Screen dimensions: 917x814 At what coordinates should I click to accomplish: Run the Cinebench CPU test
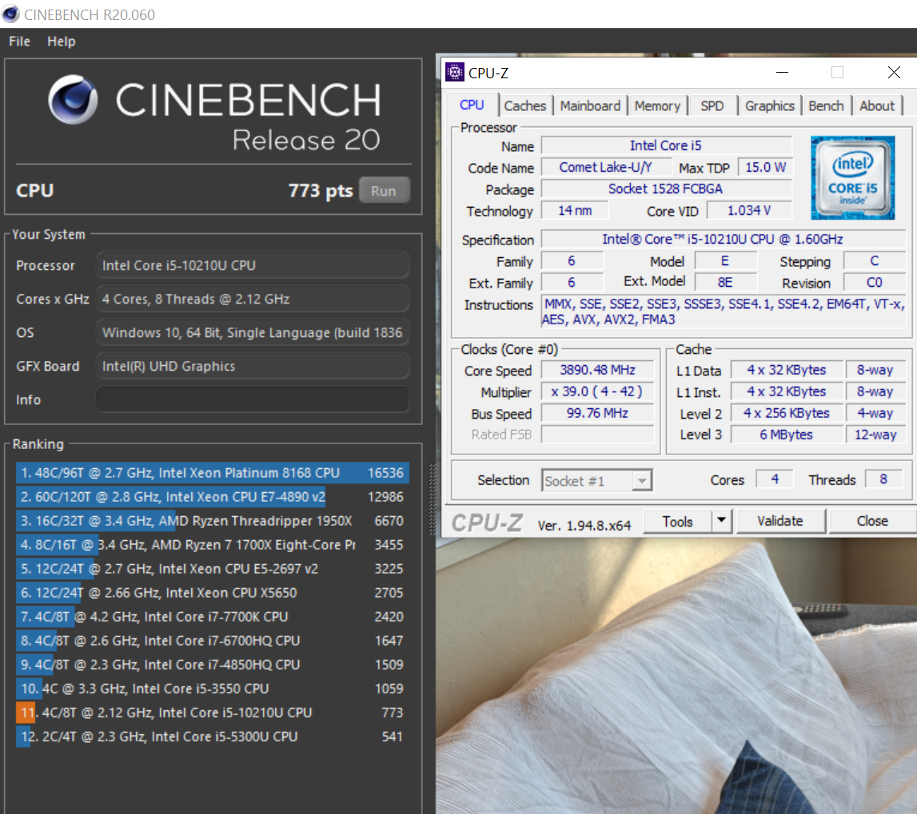pos(384,191)
